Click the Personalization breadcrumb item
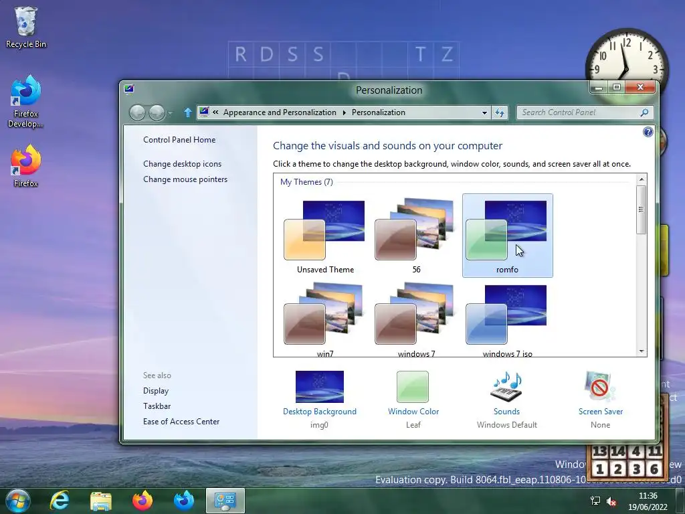This screenshot has width=685, height=514. [x=379, y=112]
